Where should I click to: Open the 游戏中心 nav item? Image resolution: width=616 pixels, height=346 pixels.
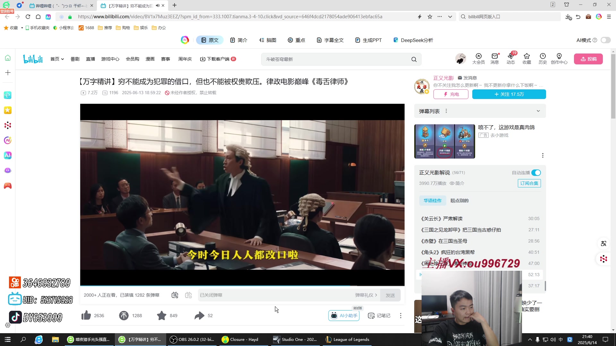pos(110,59)
